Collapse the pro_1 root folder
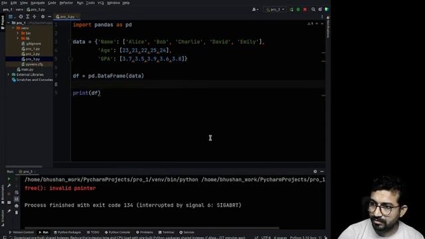 pyautogui.click(x=9, y=23)
